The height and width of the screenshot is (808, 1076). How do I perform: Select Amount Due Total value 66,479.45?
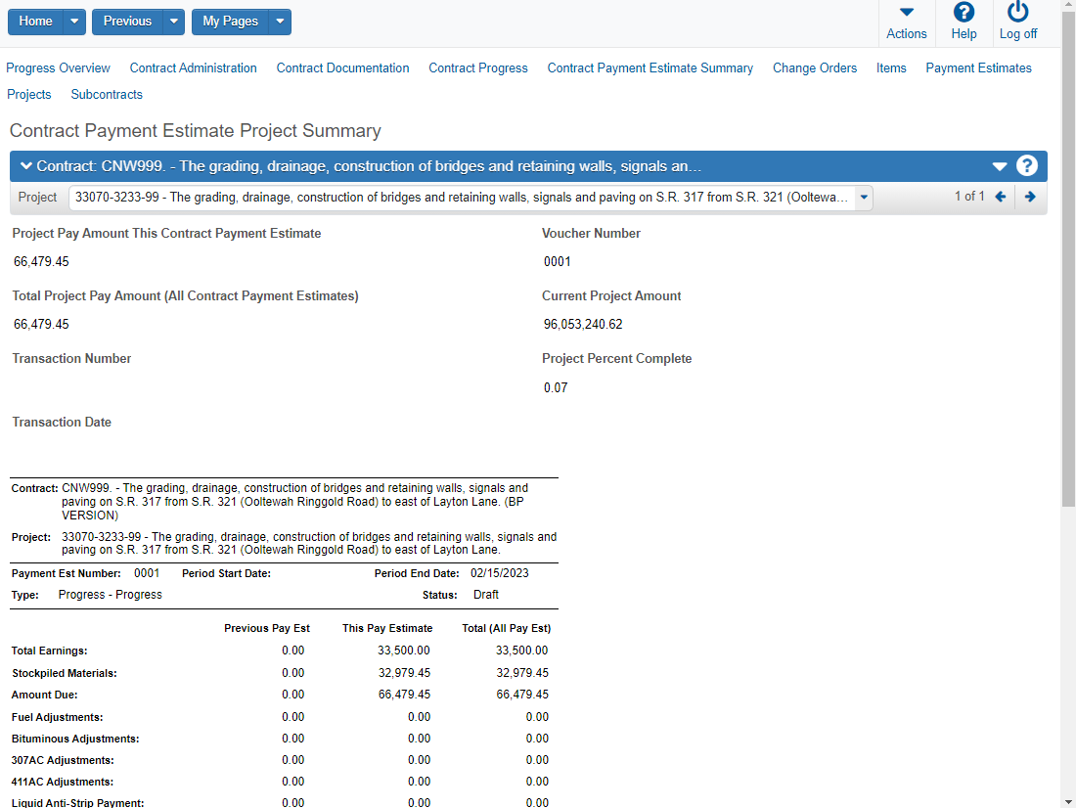point(522,695)
